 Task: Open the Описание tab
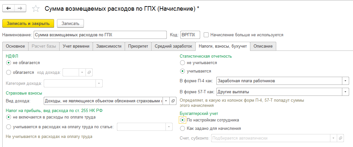pos(263,46)
